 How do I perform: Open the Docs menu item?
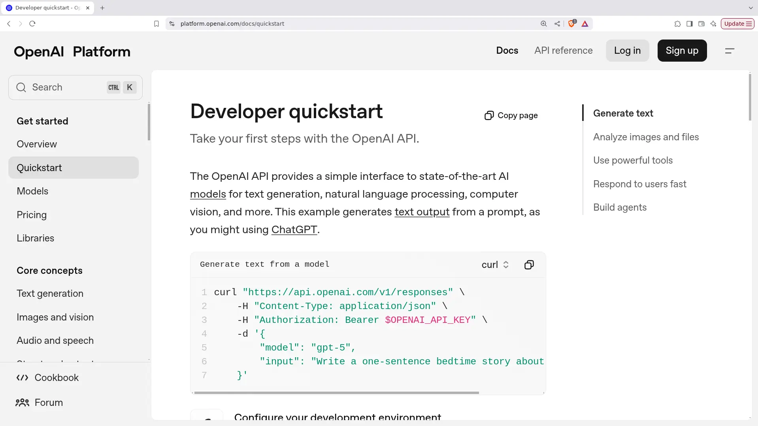tap(507, 51)
